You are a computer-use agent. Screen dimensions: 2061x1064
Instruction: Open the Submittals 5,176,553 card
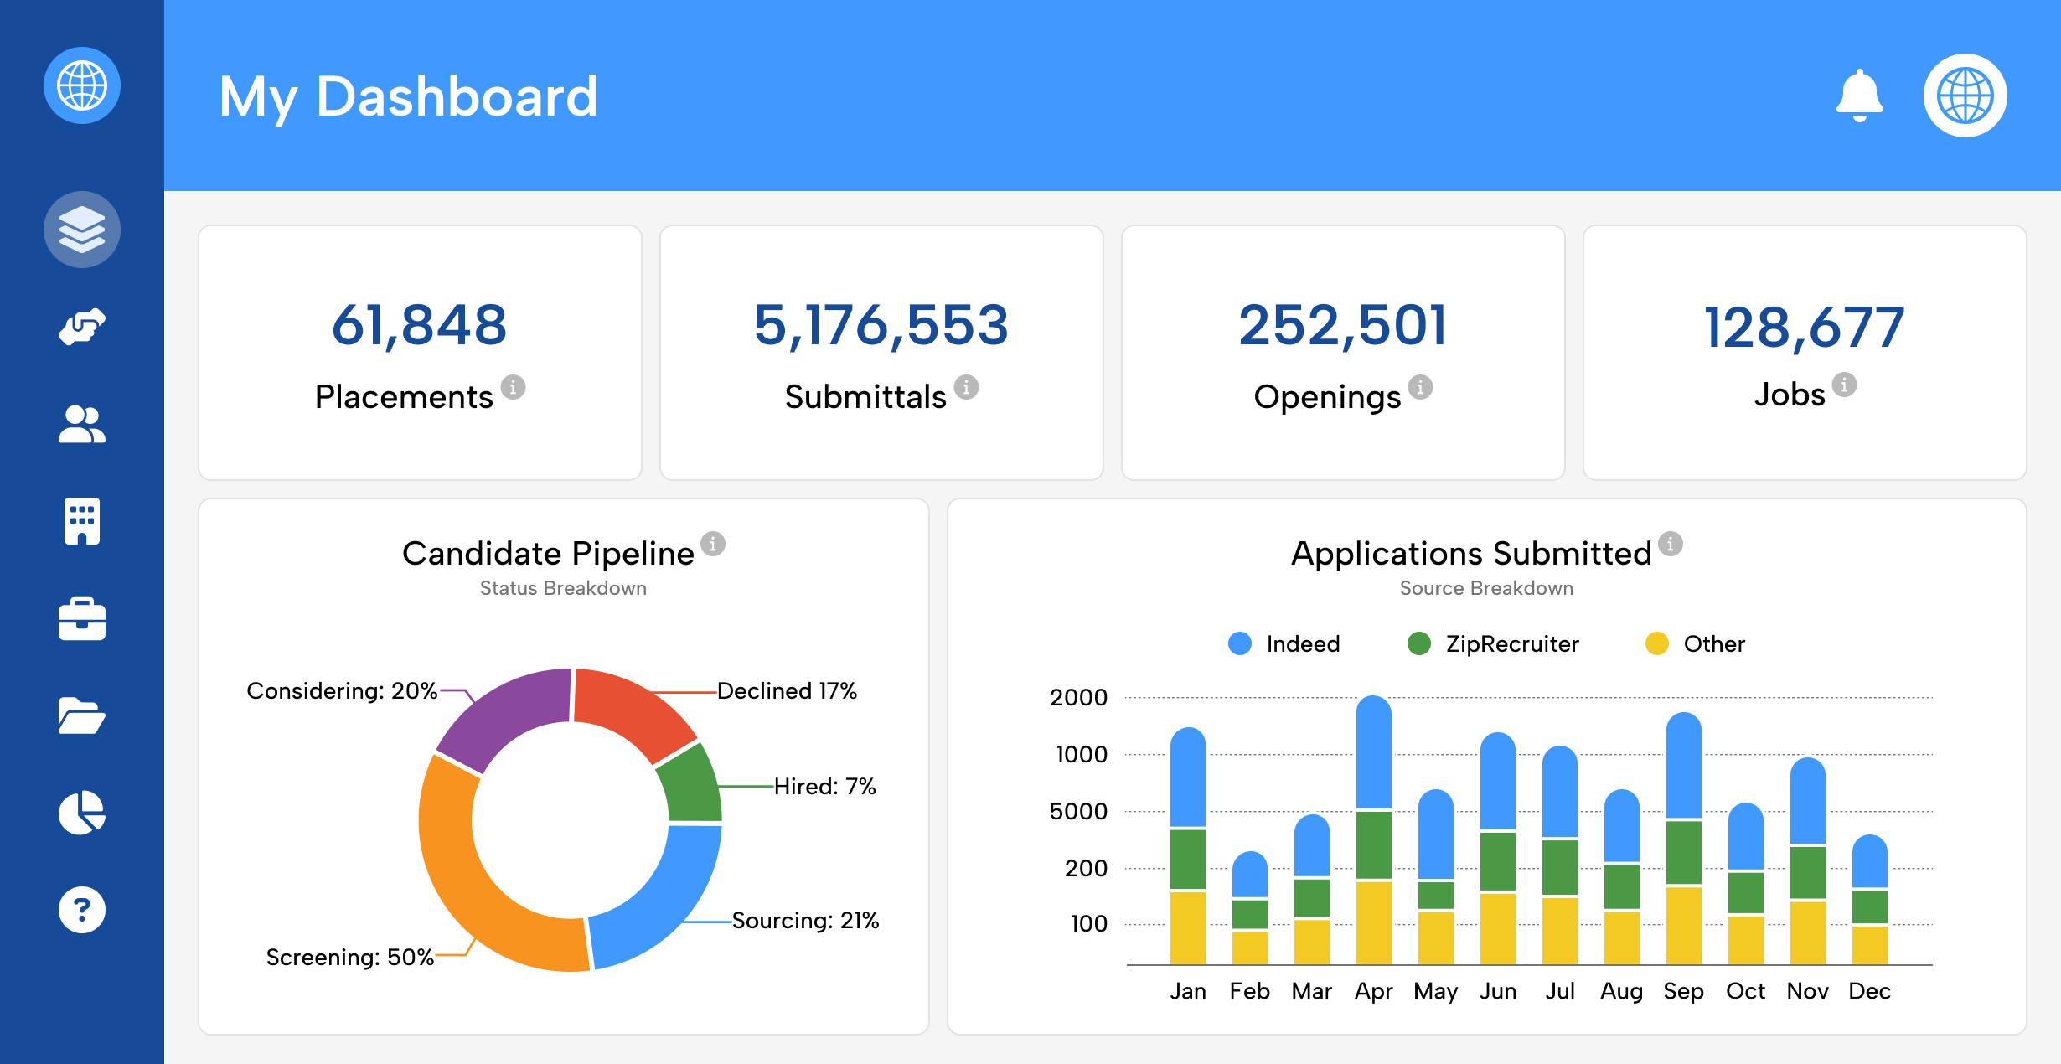point(881,353)
